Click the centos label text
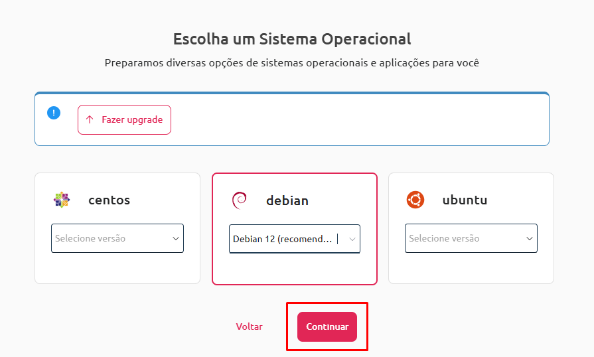The image size is (594, 357). pos(109,200)
